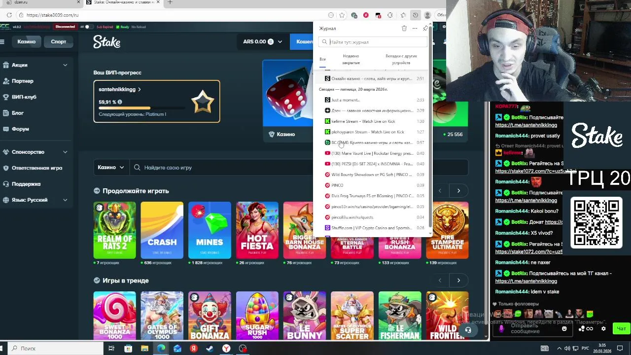The width and height of the screenshot is (631, 355).
Task: Switch to Все history tab
Action: coord(322,59)
